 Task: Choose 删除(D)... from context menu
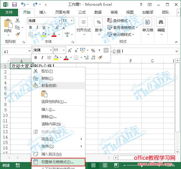pyautogui.click(x=59, y=117)
